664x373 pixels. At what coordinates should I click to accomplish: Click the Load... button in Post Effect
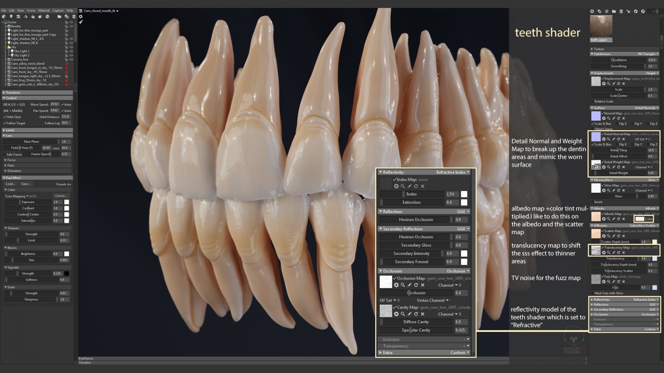click(10, 184)
